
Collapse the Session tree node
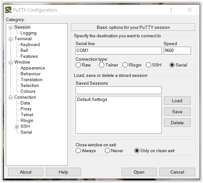(10, 27)
